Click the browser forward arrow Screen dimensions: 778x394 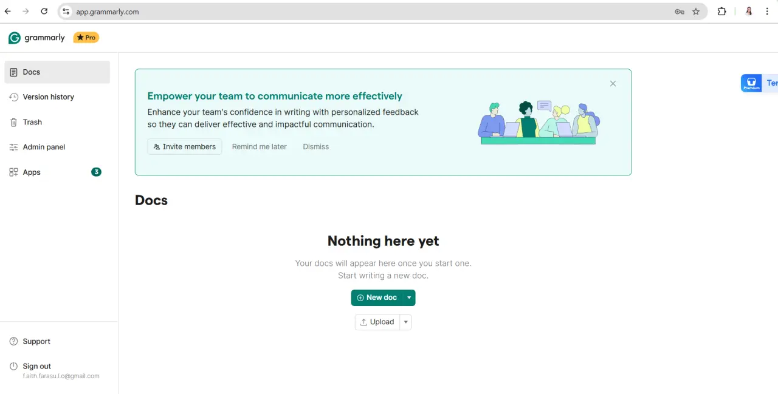[x=26, y=12]
